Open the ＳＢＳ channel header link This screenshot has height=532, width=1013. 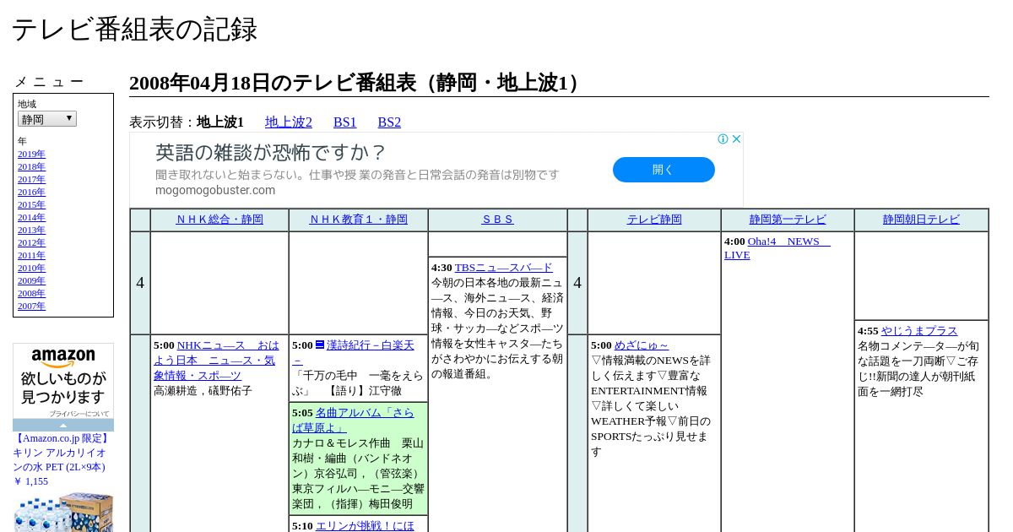click(497, 220)
